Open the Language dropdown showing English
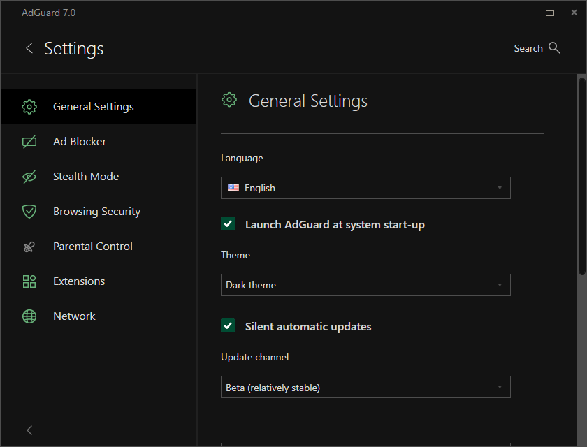The image size is (587, 447). pyautogui.click(x=365, y=188)
